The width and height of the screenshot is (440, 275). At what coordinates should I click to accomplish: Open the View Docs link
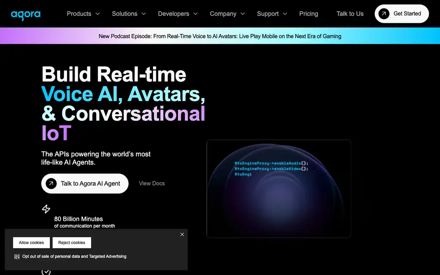point(152,183)
